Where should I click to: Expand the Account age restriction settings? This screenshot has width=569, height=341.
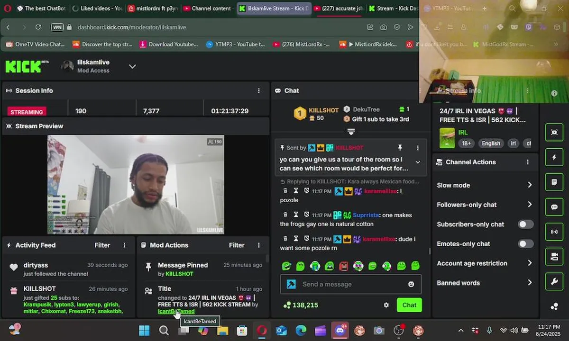click(530, 263)
